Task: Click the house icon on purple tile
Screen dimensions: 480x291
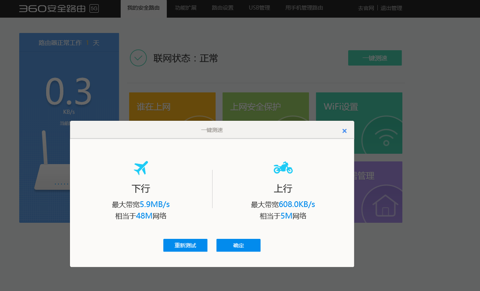Action: pyautogui.click(x=385, y=205)
